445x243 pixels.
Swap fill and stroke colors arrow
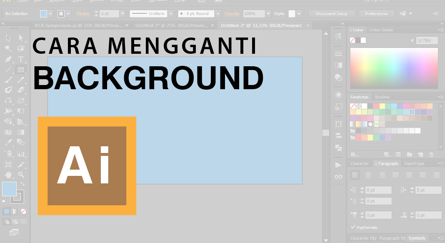tap(22, 184)
